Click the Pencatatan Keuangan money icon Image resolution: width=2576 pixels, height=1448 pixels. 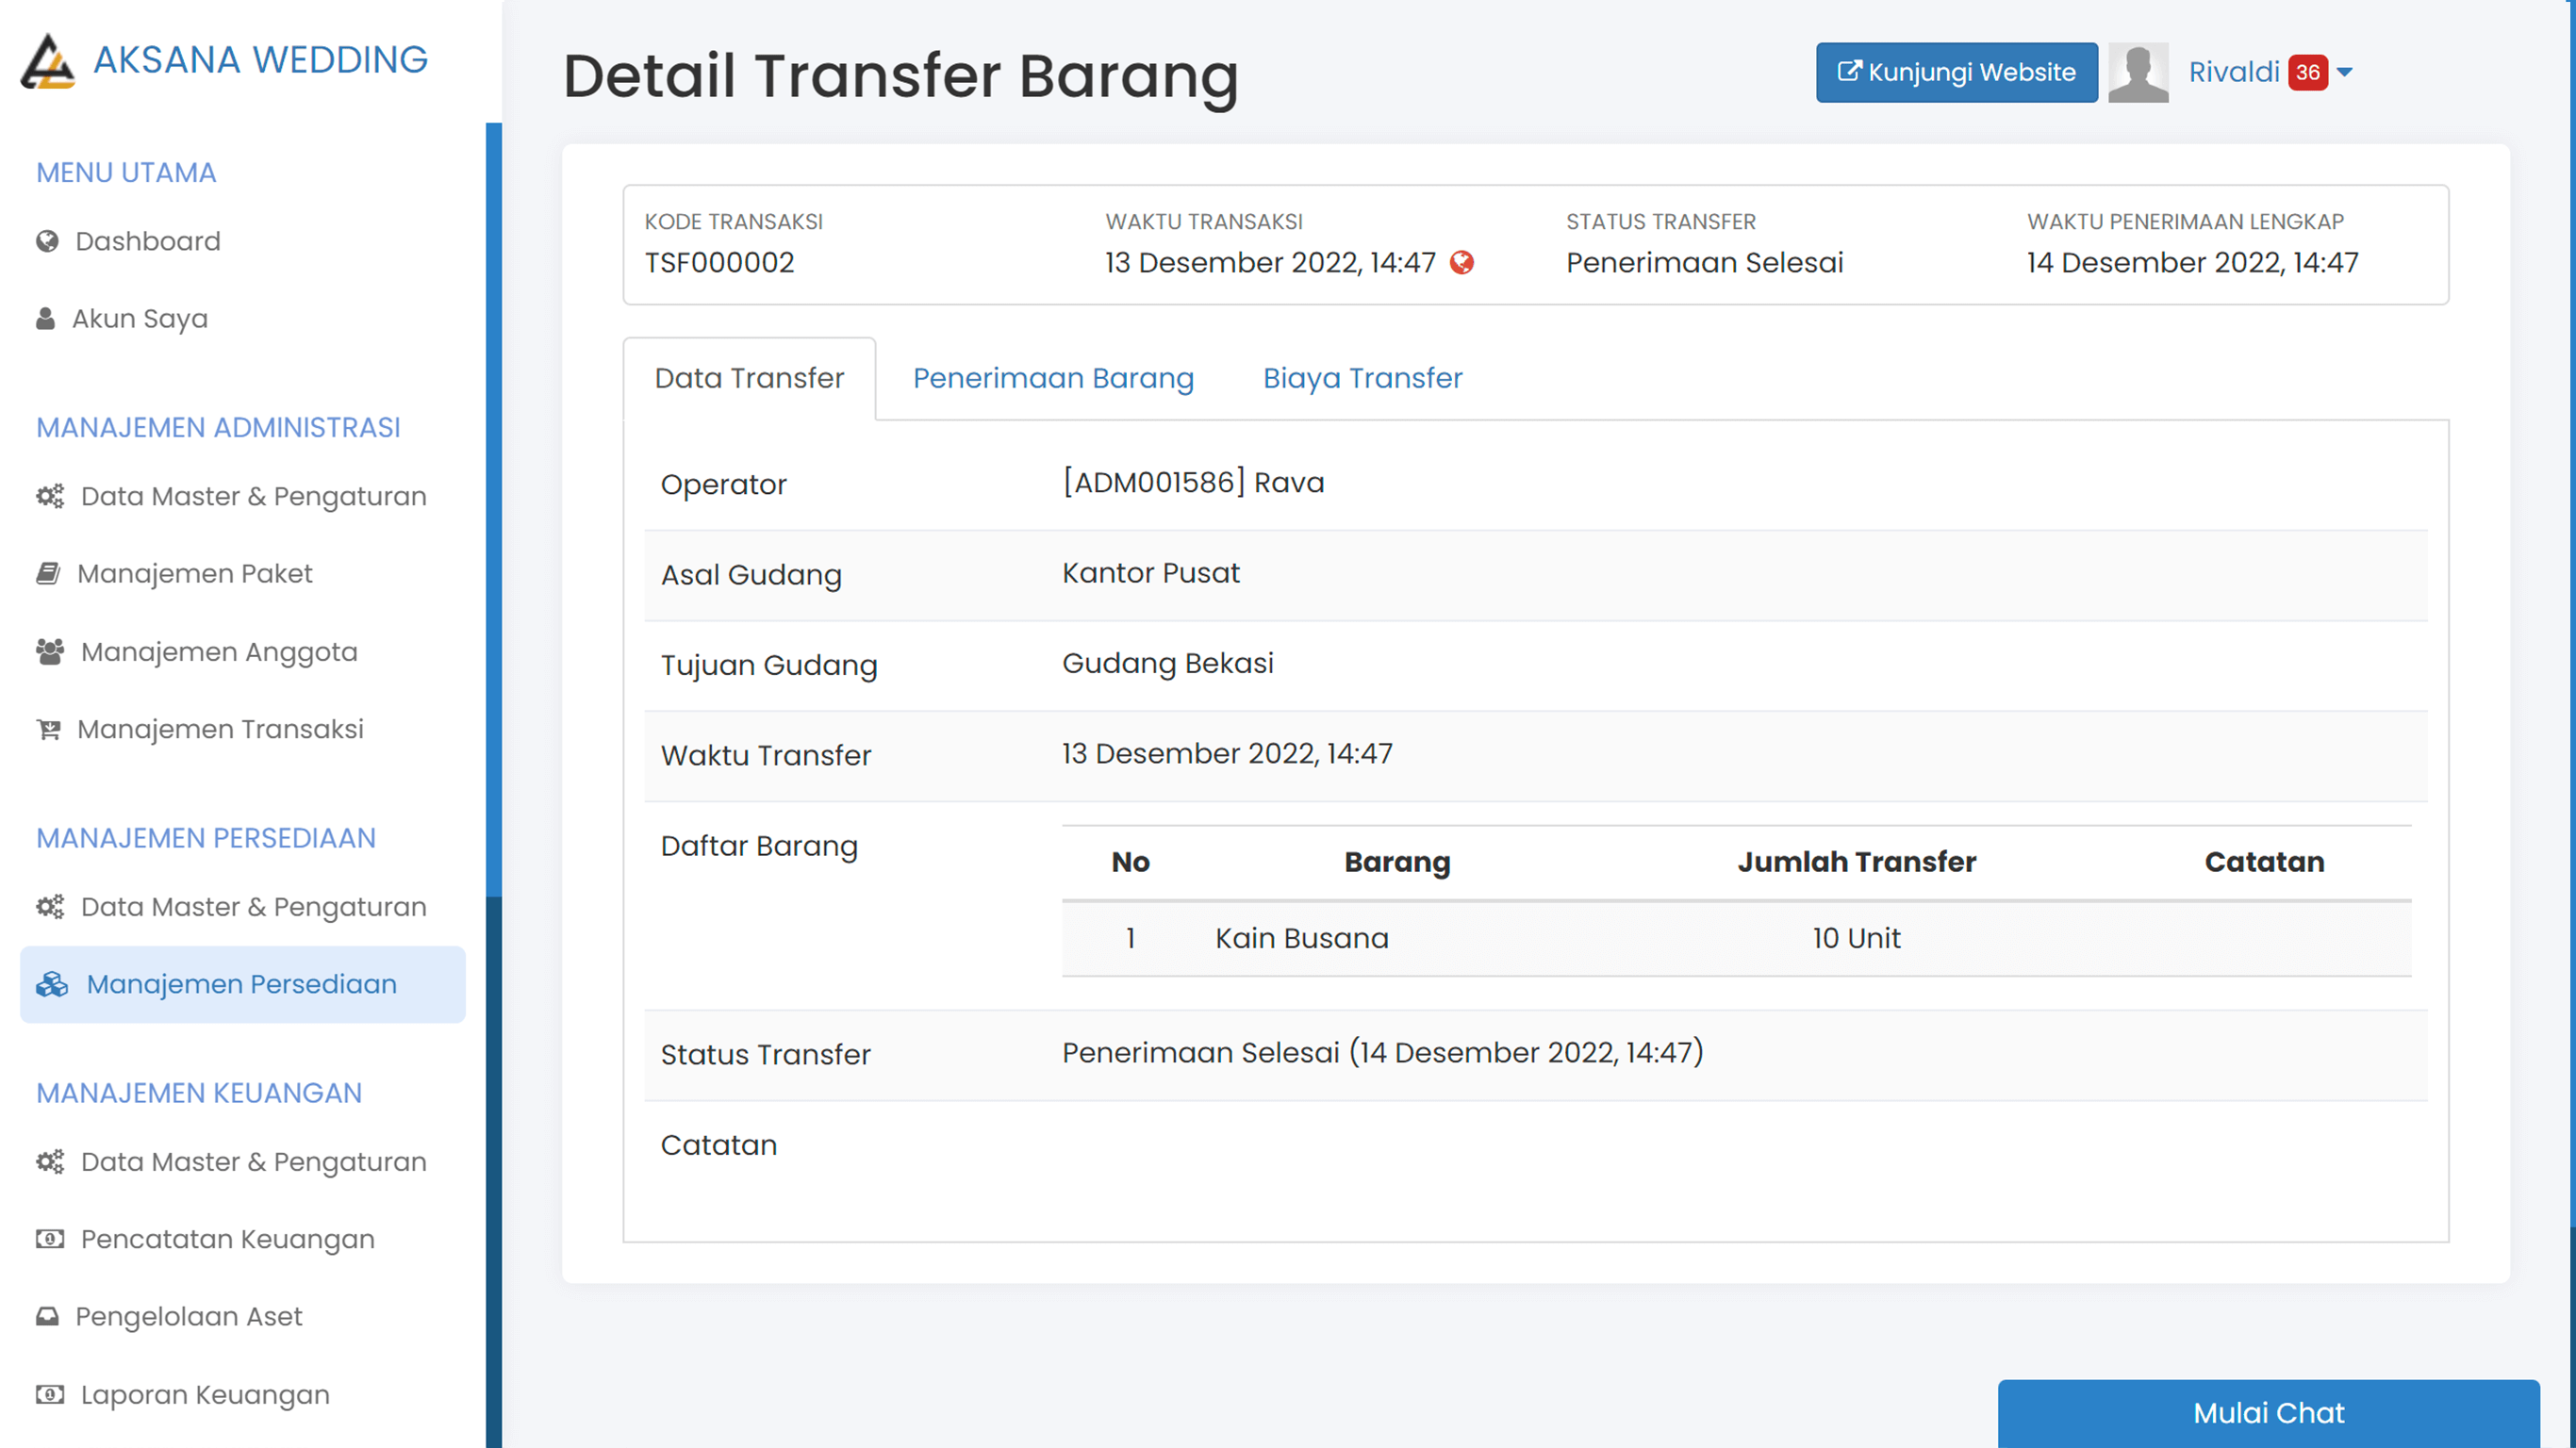(48, 1239)
